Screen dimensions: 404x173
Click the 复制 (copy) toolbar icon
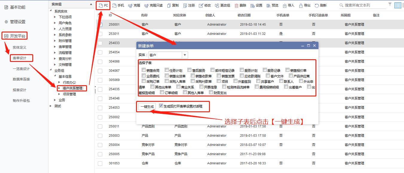tap(169, 5)
